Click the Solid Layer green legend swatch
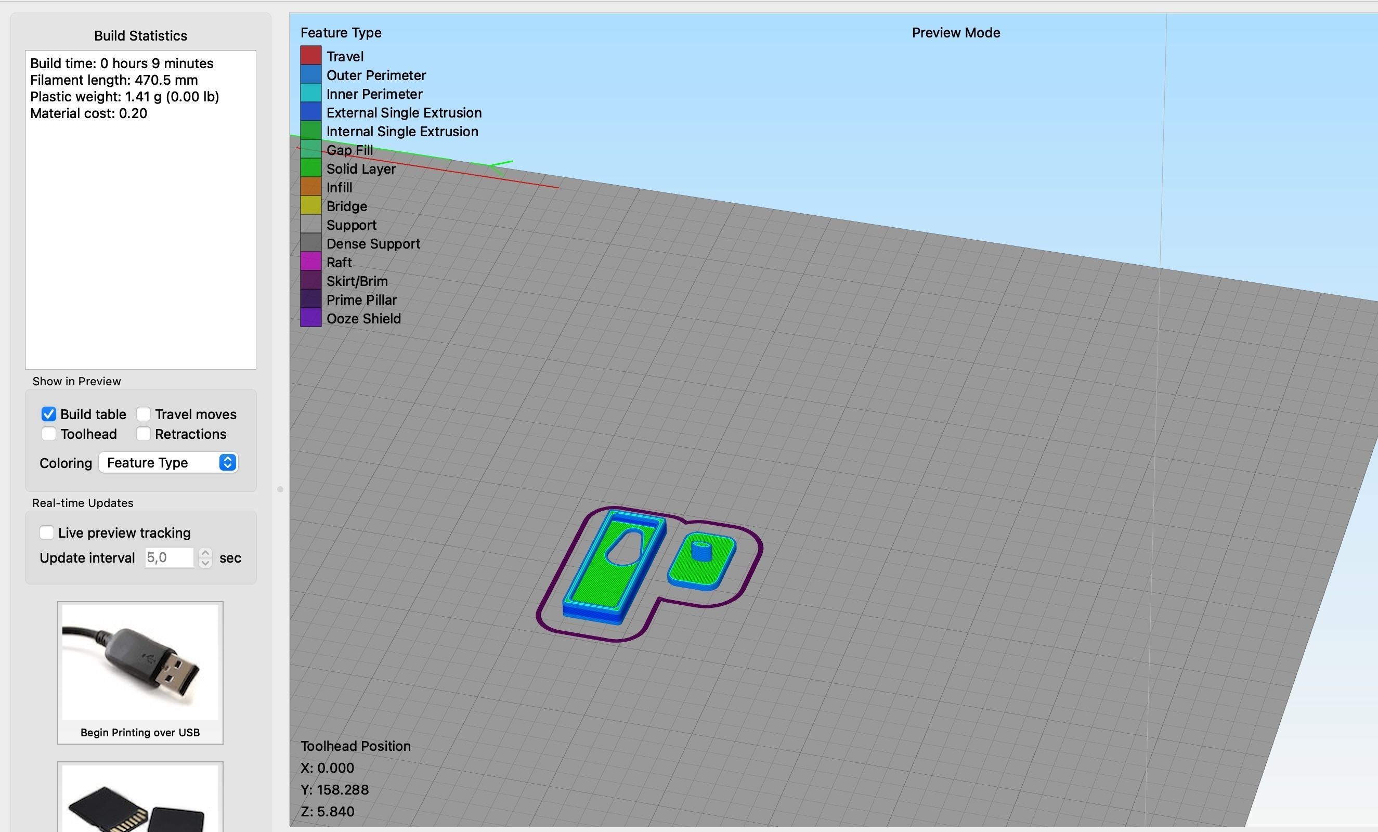Viewport: 1378px width, 832px height. click(x=310, y=168)
